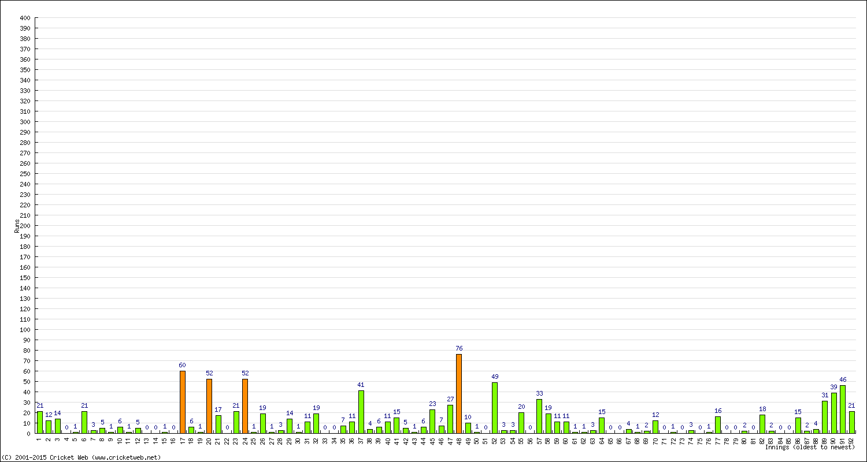
Task: Click the x-axis innings label 92
Action: [852, 440]
